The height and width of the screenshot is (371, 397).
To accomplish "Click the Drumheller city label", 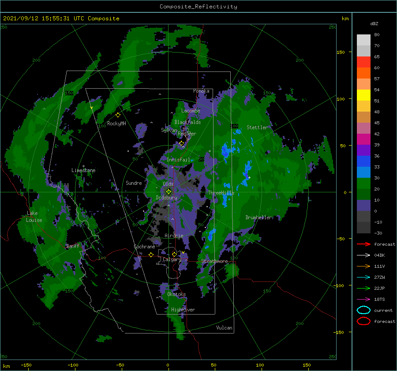I will click(258, 217).
